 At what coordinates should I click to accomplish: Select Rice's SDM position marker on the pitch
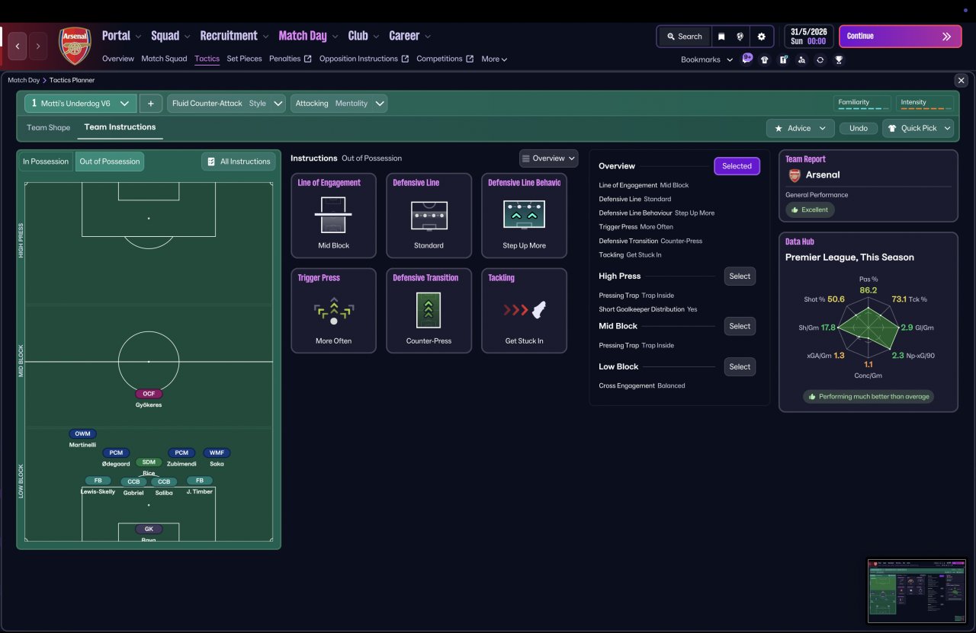pos(149,462)
